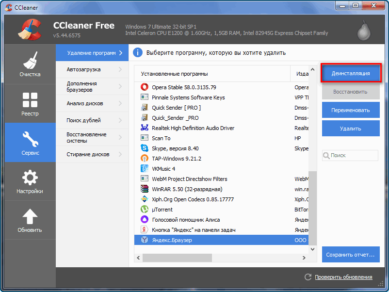Open the Реестр registry section
The width and height of the screenshot is (389, 292).
(x=30, y=104)
